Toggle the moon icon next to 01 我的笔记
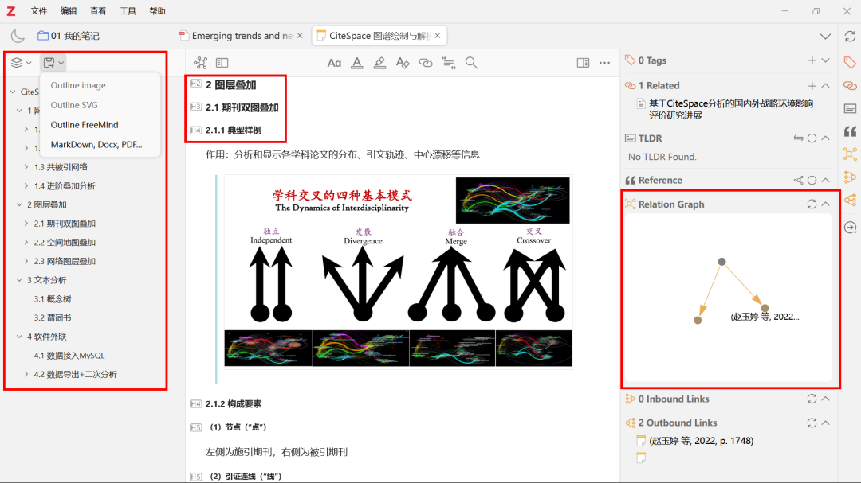 tap(18, 36)
